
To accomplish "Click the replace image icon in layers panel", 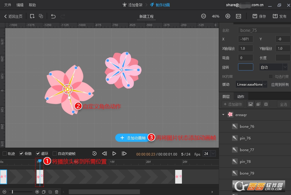I will click(250, 104).
